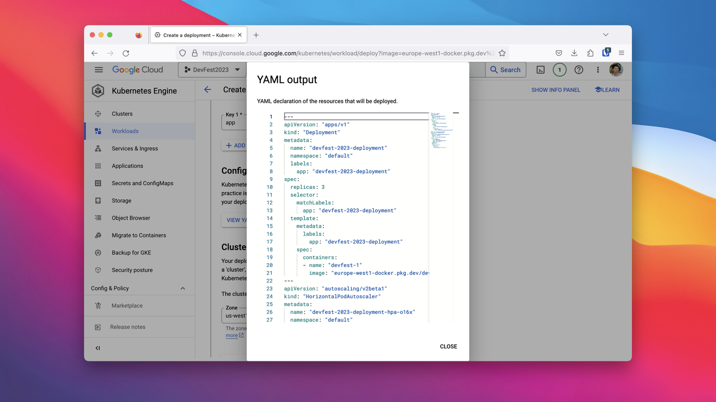
Task: Click the Clusters sidebar icon
Action: [x=98, y=114]
